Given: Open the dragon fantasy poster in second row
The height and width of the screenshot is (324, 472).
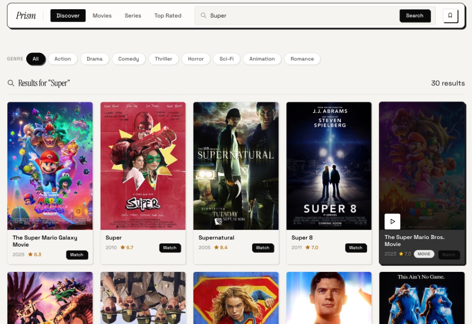Looking at the screenshot, I should tap(50, 298).
